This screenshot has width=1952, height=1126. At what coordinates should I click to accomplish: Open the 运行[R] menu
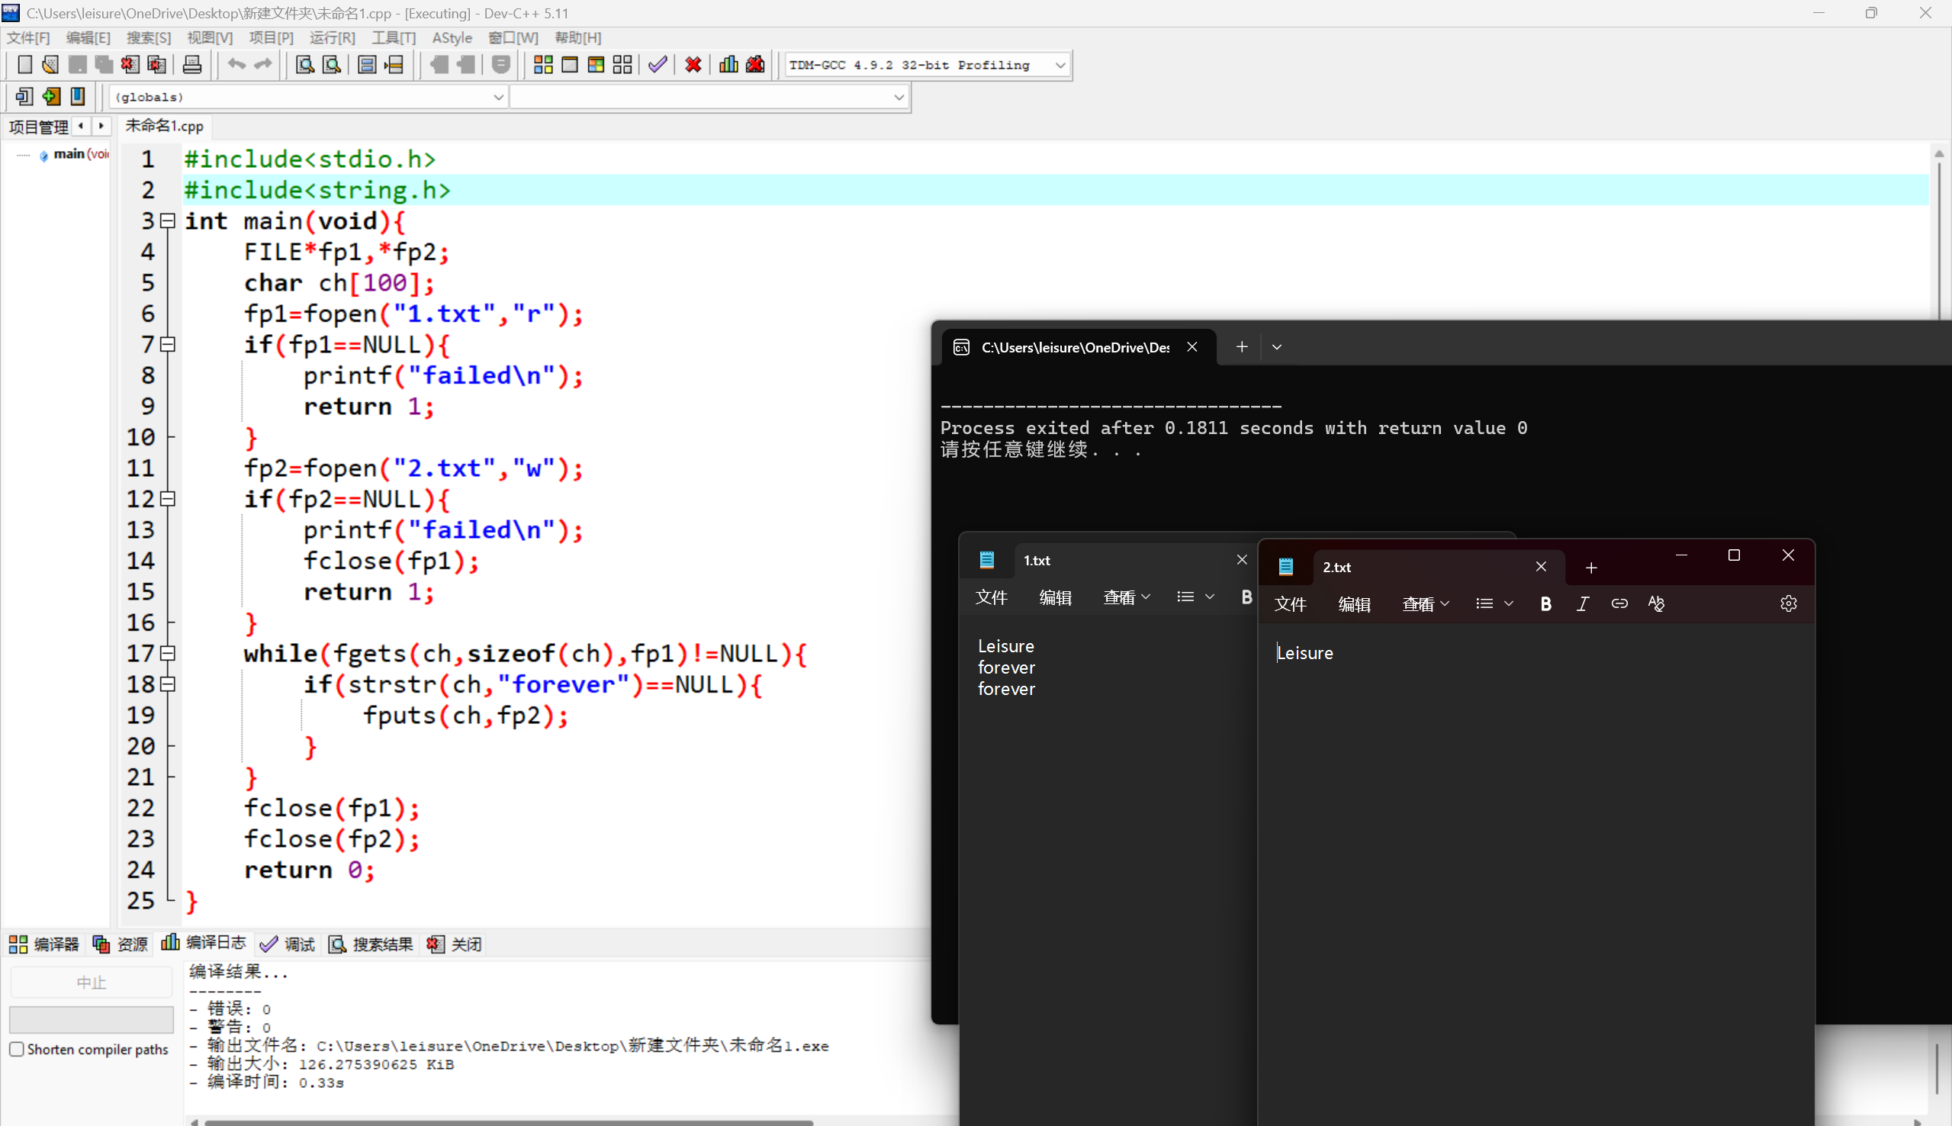332,37
